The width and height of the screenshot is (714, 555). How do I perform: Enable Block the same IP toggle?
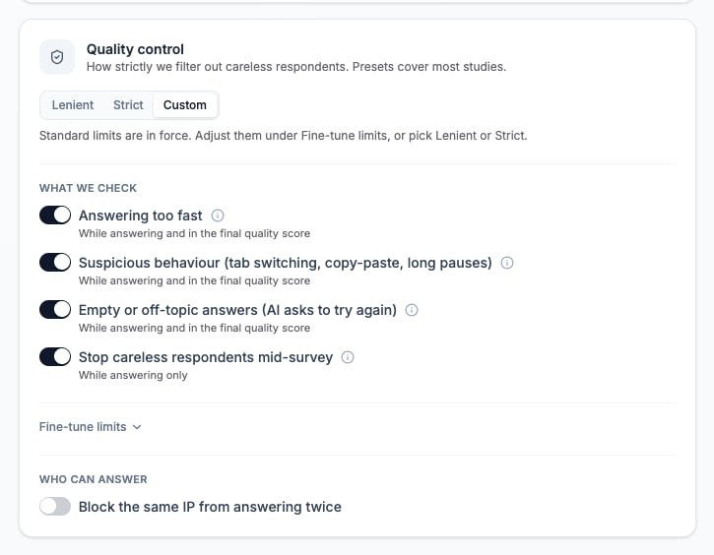pyautogui.click(x=55, y=507)
